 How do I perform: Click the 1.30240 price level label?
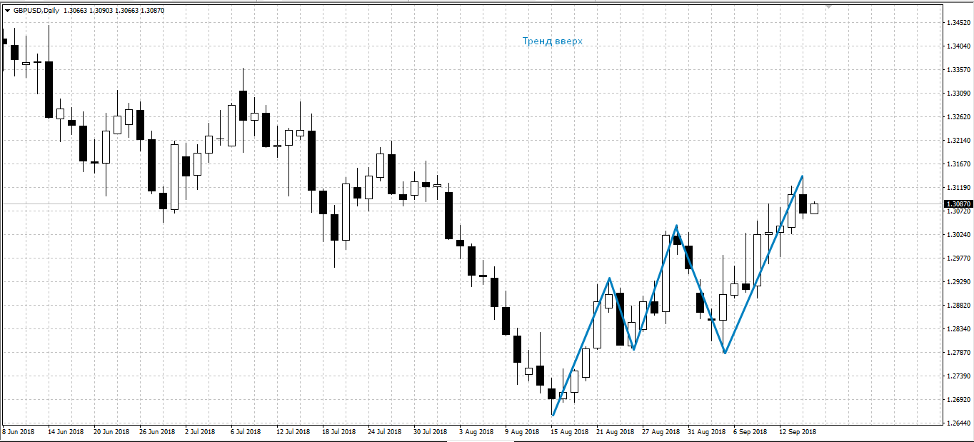click(x=958, y=235)
